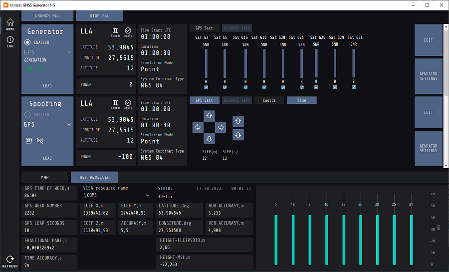The image size is (449, 272).
Task: Click the Generator Power value field
Action: point(131,85)
